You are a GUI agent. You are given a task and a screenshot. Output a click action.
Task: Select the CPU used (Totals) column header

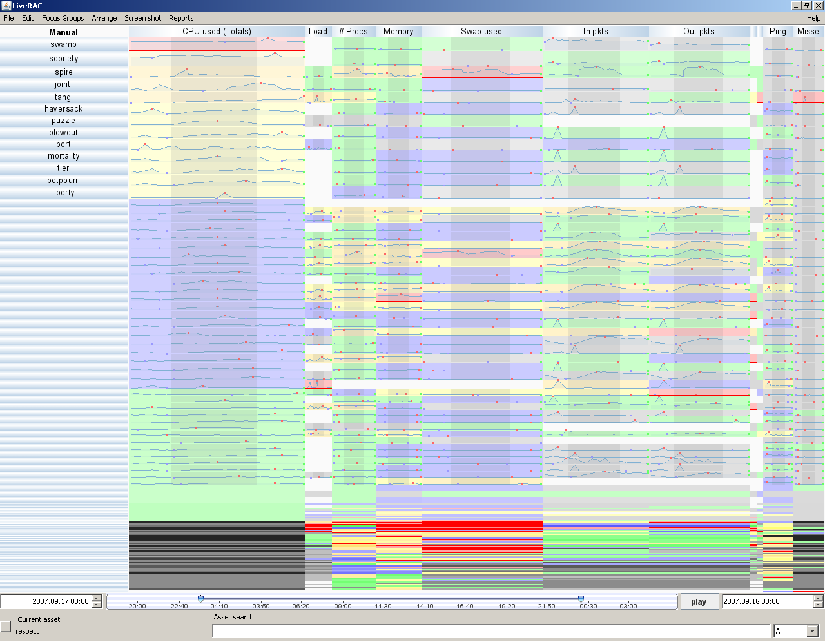click(x=217, y=31)
